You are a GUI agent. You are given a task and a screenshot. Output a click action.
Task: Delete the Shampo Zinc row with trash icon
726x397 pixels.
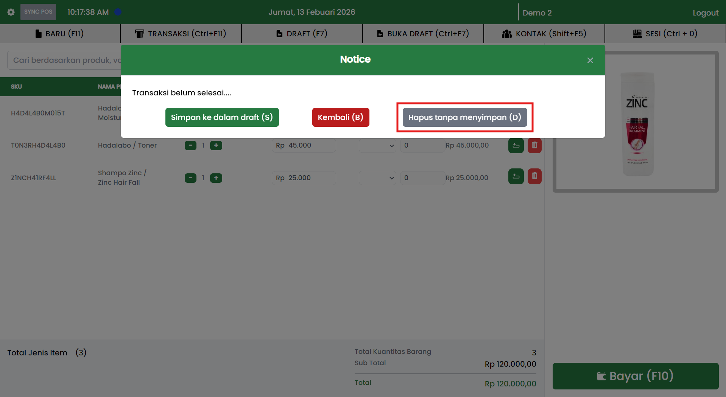tap(534, 176)
